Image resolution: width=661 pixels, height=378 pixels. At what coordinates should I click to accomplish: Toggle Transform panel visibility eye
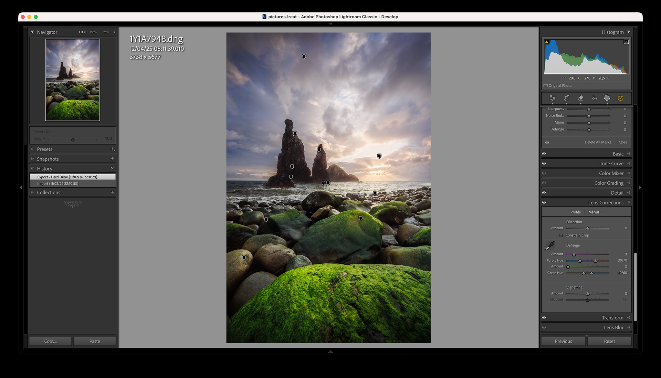tap(544, 318)
